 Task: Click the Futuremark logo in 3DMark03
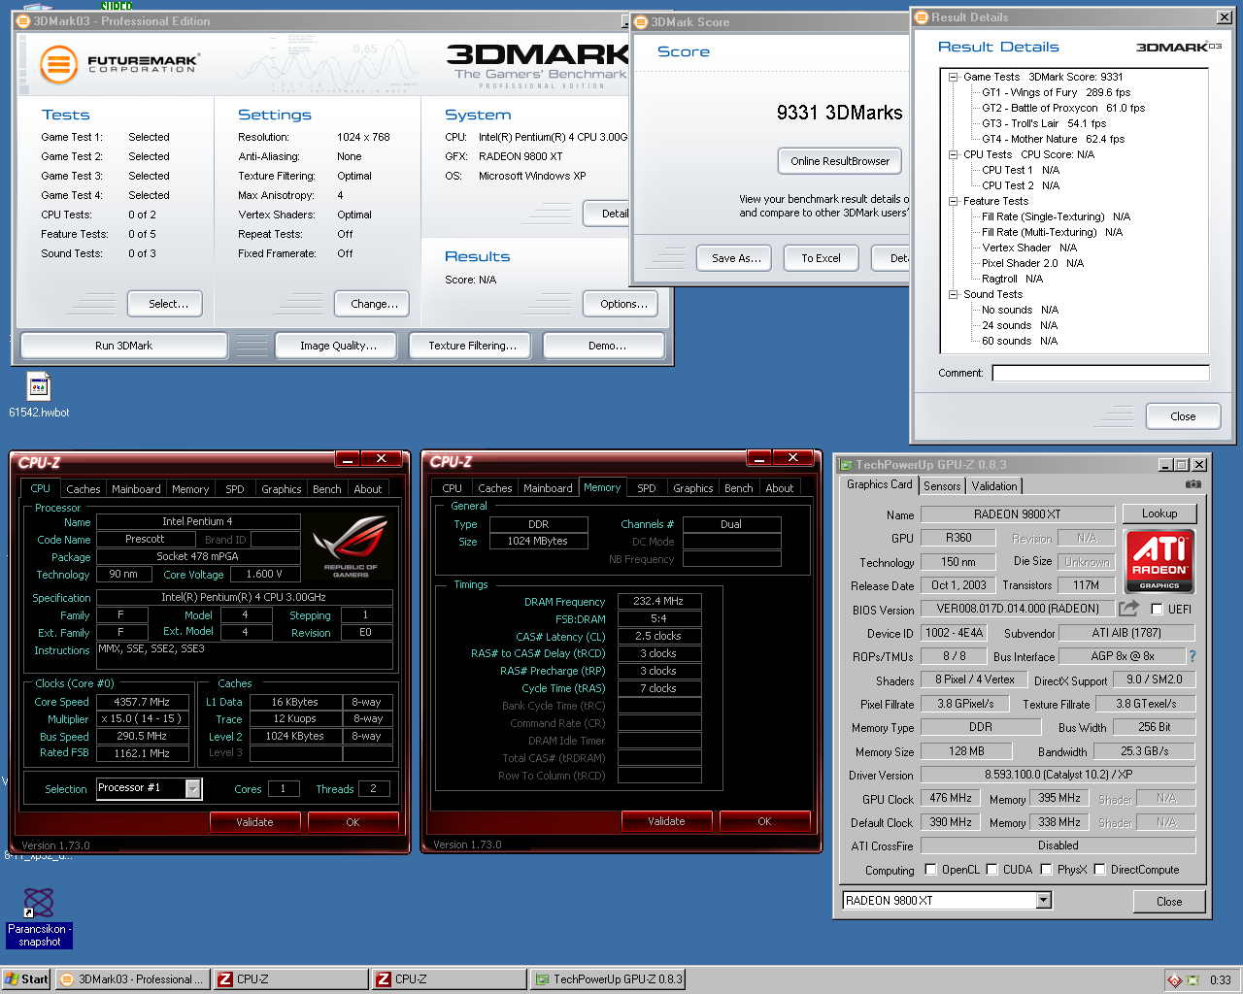118,64
